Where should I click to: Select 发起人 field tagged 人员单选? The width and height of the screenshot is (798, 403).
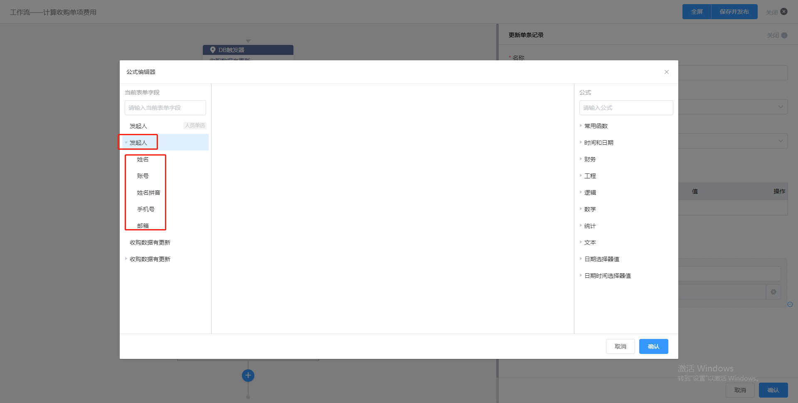(x=165, y=126)
